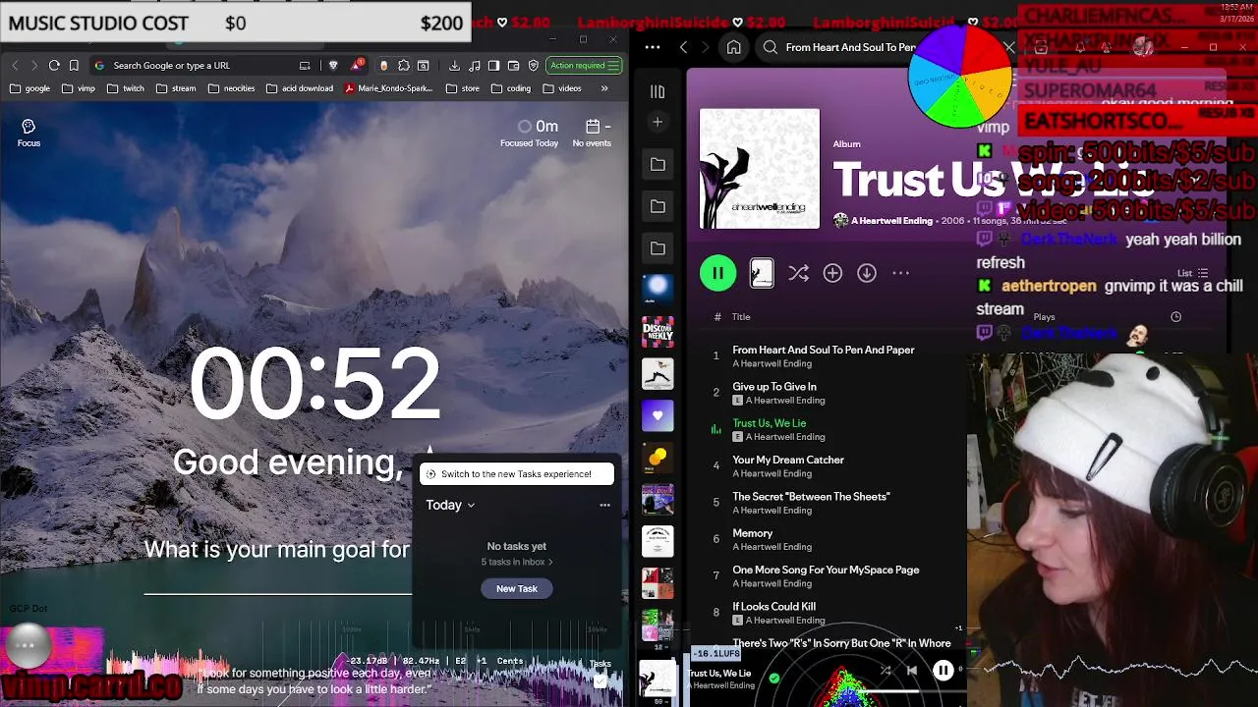Click the album preview thumbnail beside the play button

762,274
